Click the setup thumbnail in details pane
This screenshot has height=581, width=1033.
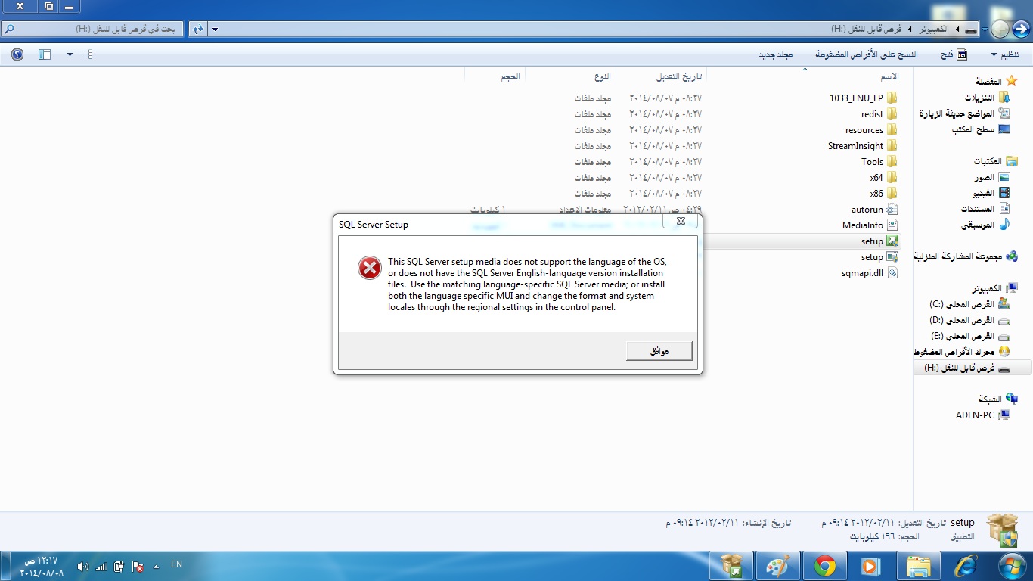(x=1003, y=530)
